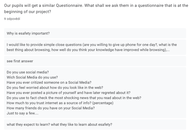This screenshot has width=190, height=130.
Task: Click 'best thing about browsing' response line
Action: pyautogui.click(x=88, y=50)
